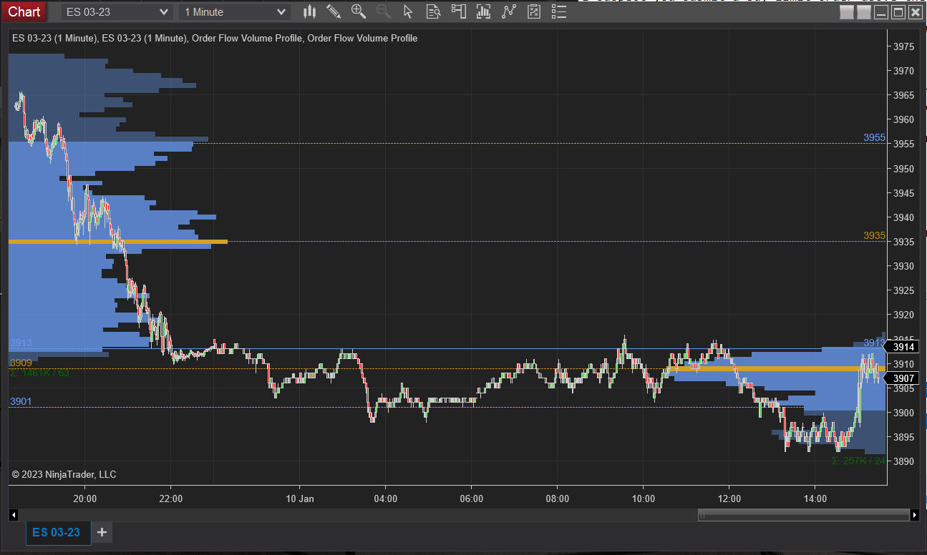The image size is (927, 555).
Task: Activate the zoom in magnifier tool
Action: 359,11
